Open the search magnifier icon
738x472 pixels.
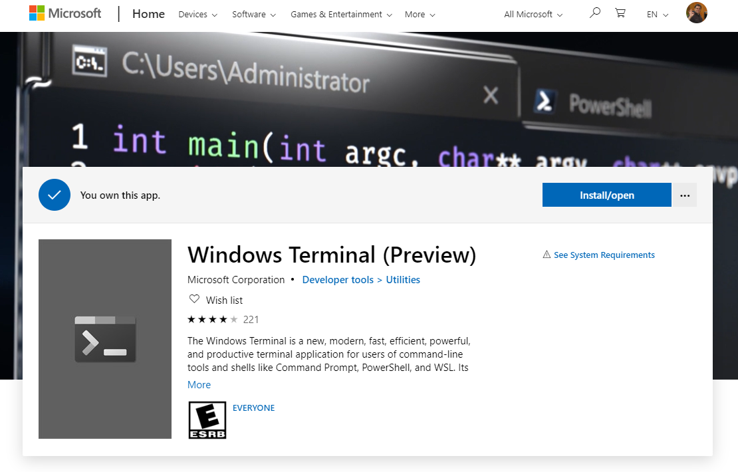click(595, 13)
